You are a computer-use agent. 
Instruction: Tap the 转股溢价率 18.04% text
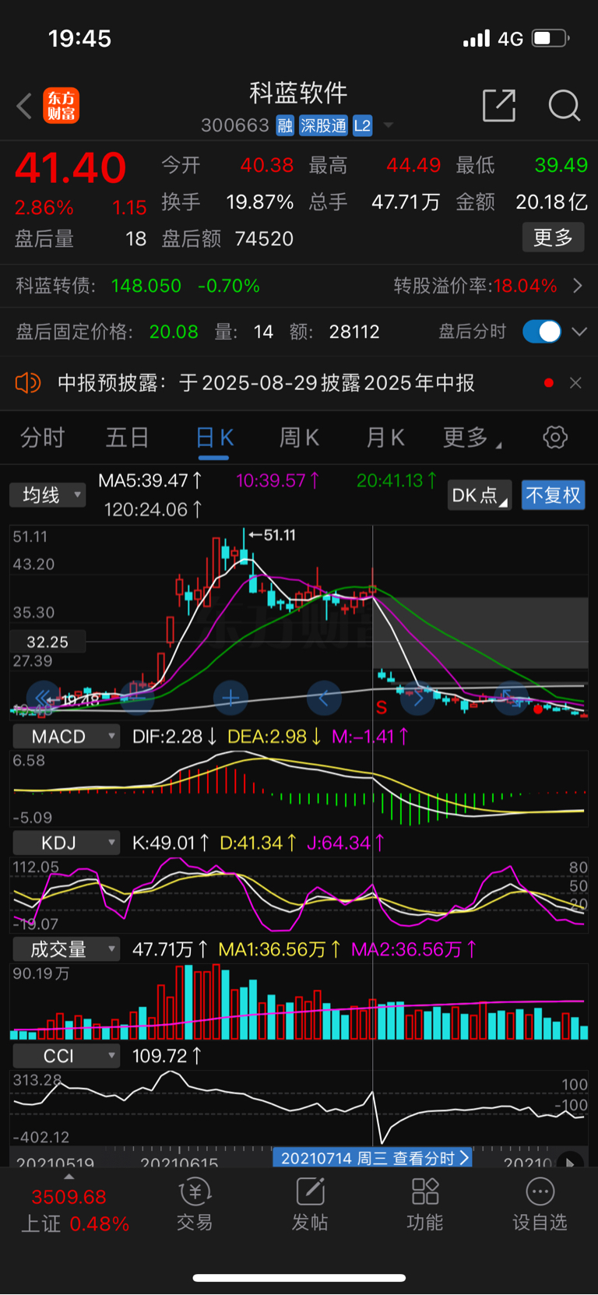[x=476, y=286]
